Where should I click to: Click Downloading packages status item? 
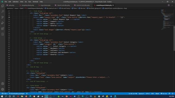coord(17,94)
